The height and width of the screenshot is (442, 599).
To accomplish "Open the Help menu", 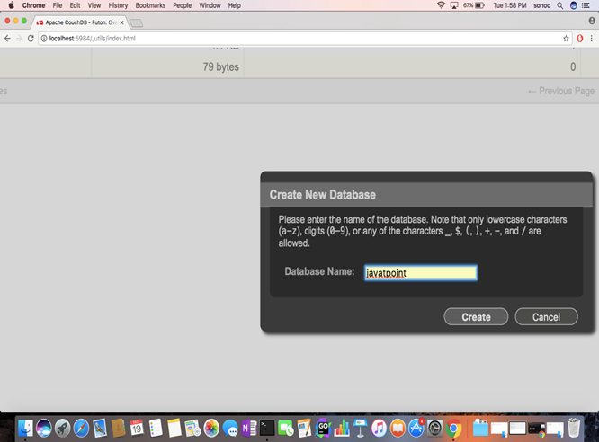I will pyautogui.click(x=234, y=5).
